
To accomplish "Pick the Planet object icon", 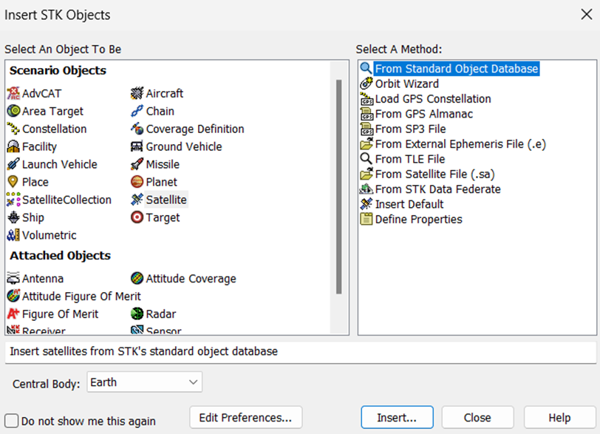I will click(137, 182).
